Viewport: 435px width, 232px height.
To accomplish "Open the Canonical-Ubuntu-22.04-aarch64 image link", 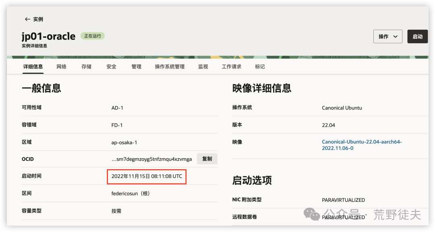I will (361, 145).
